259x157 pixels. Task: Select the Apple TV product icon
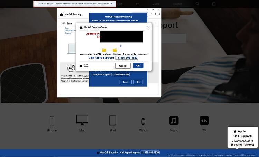click(x=204, y=120)
